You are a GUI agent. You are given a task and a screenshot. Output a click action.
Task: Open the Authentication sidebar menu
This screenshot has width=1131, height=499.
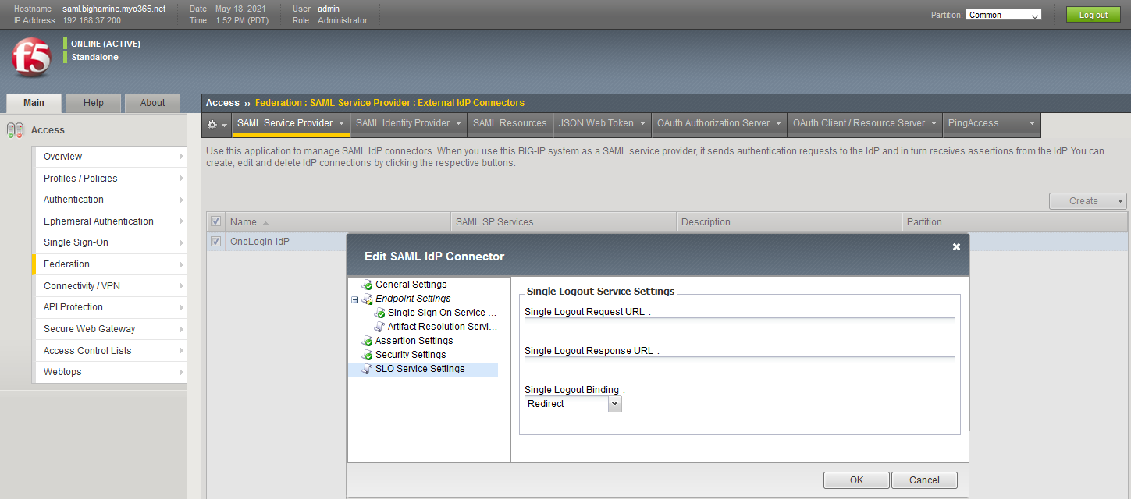click(x=110, y=200)
